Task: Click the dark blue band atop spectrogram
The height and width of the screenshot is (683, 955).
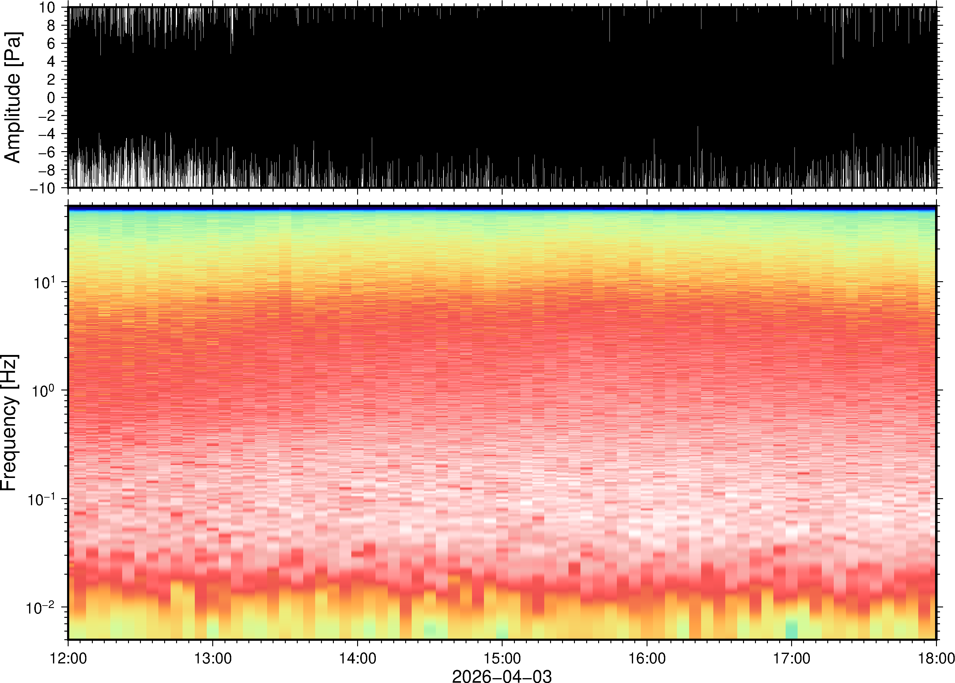Action: point(502,208)
